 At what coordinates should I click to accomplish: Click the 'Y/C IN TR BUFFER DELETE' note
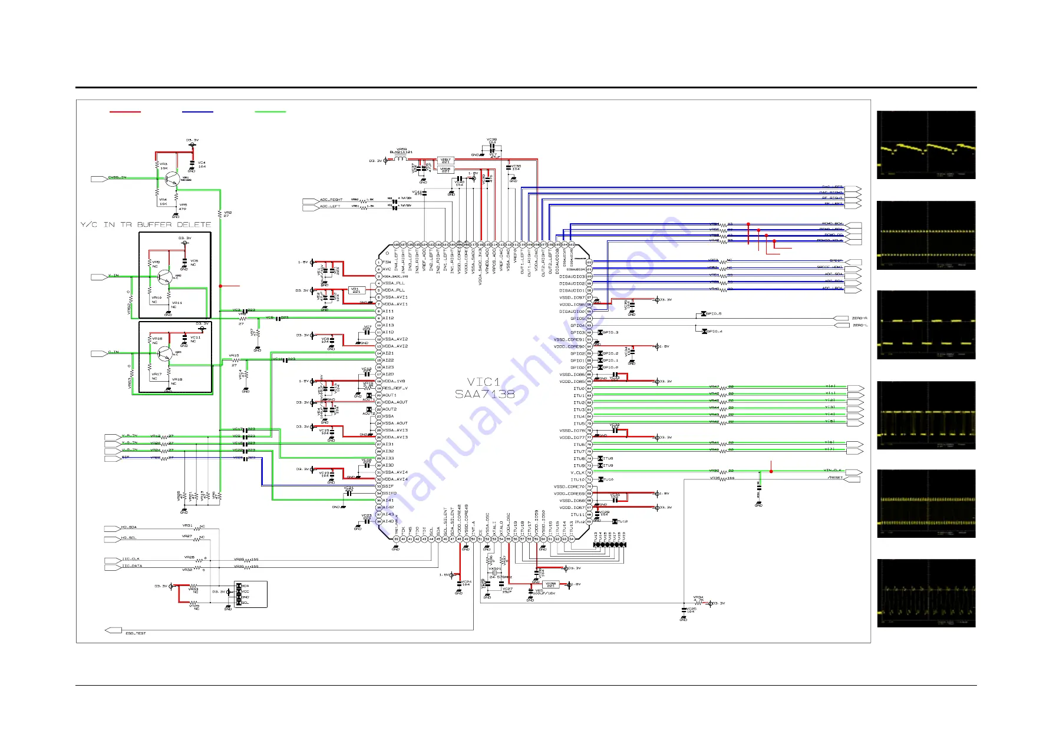pos(146,224)
